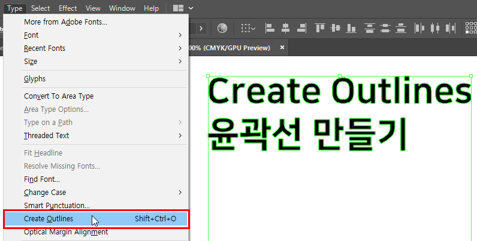Open the Effect menu
The height and width of the screenshot is (241, 477).
coord(68,8)
